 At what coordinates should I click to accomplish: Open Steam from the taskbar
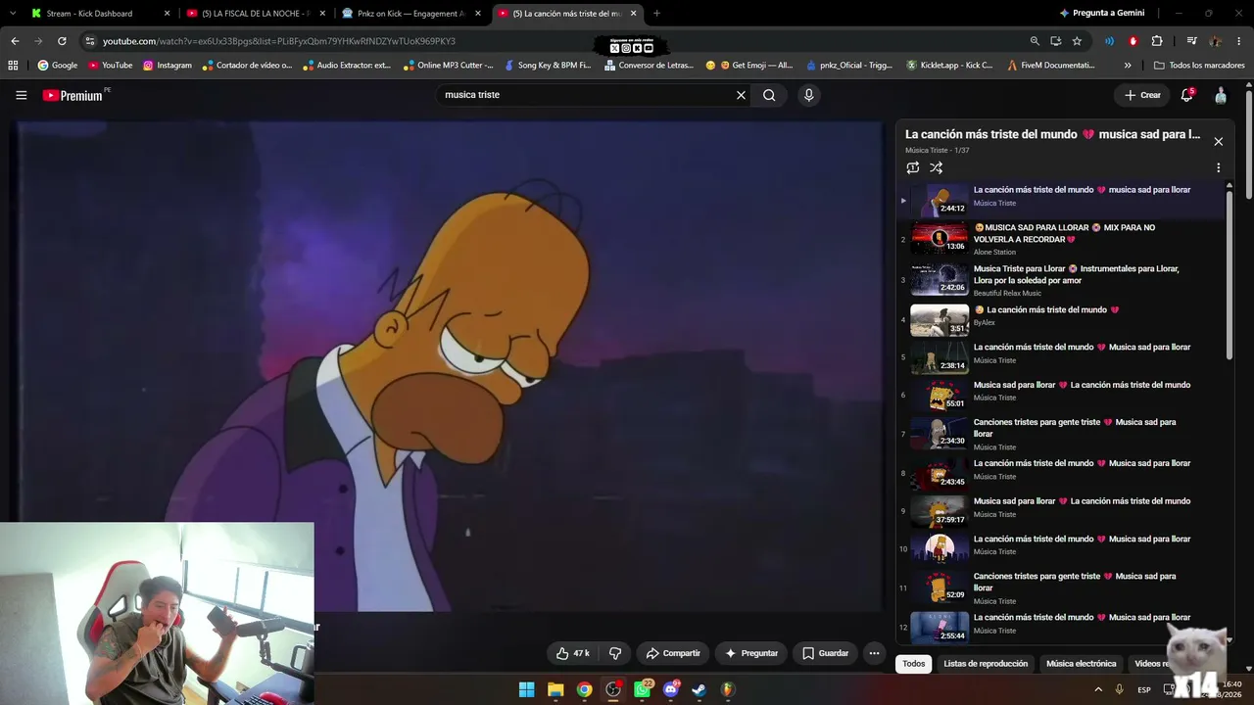coord(699,689)
